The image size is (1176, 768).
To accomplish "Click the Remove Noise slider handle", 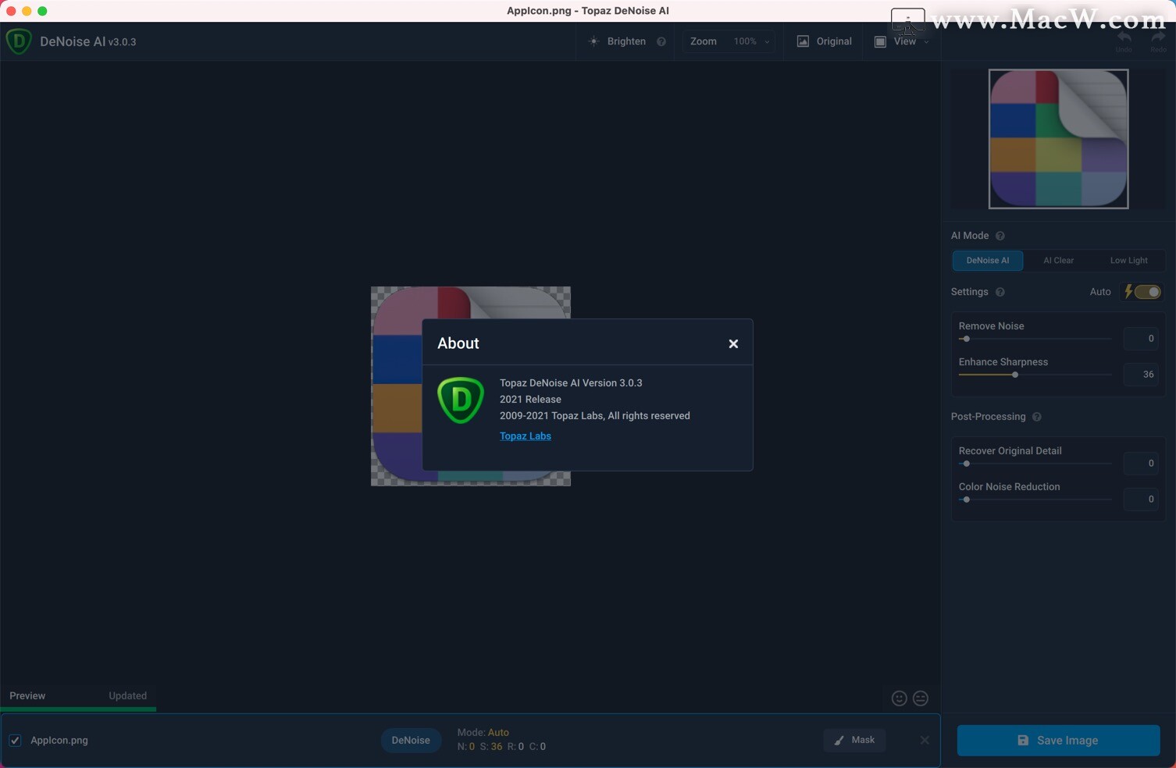I will (x=966, y=339).
